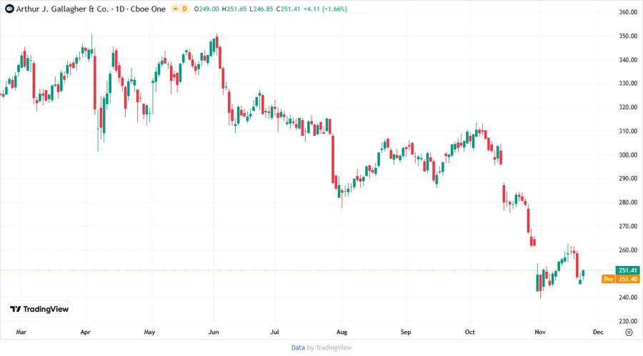Click the Nov label on time axis

540,332
